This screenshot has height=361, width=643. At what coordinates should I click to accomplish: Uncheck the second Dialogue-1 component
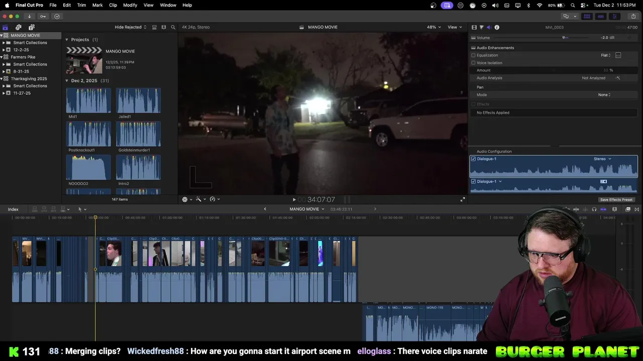pos(473,182)
